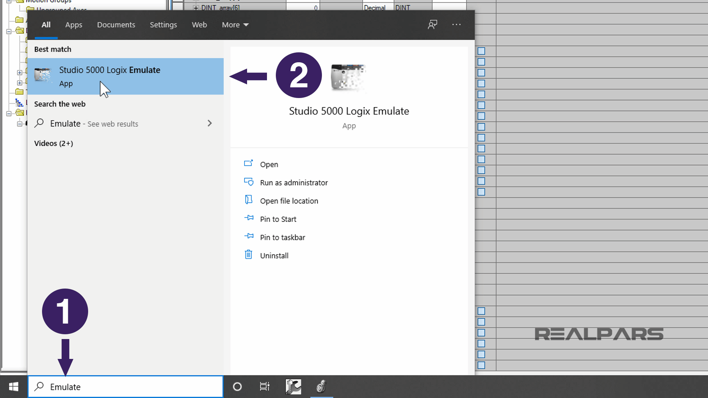Switch to the Apps search tab
The width and height of the screenshot is (708, 398).
tap(74, 25)
